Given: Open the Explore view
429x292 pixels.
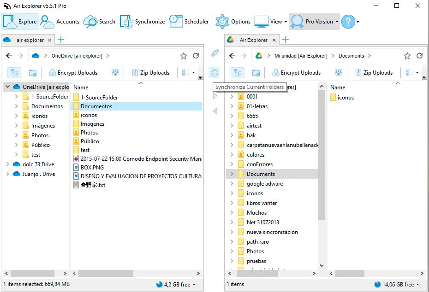Looking at the screenshot, I should tap(20, 22).
